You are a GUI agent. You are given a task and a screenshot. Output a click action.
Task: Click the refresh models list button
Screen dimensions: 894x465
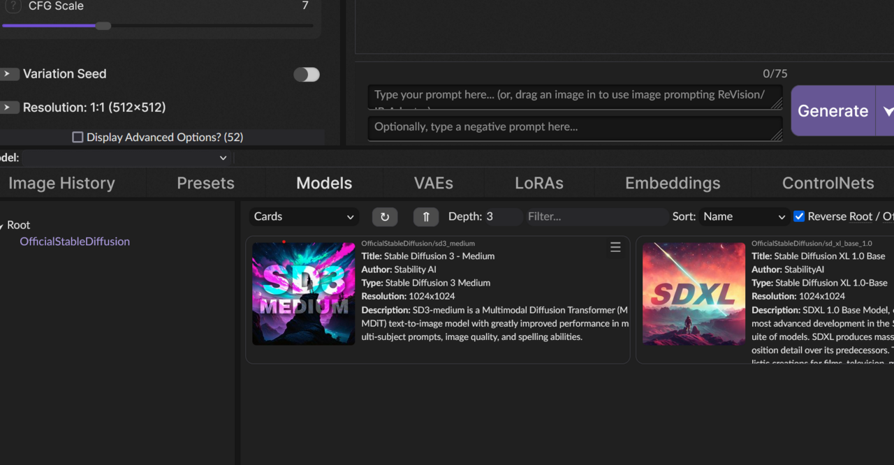(385, 216)
